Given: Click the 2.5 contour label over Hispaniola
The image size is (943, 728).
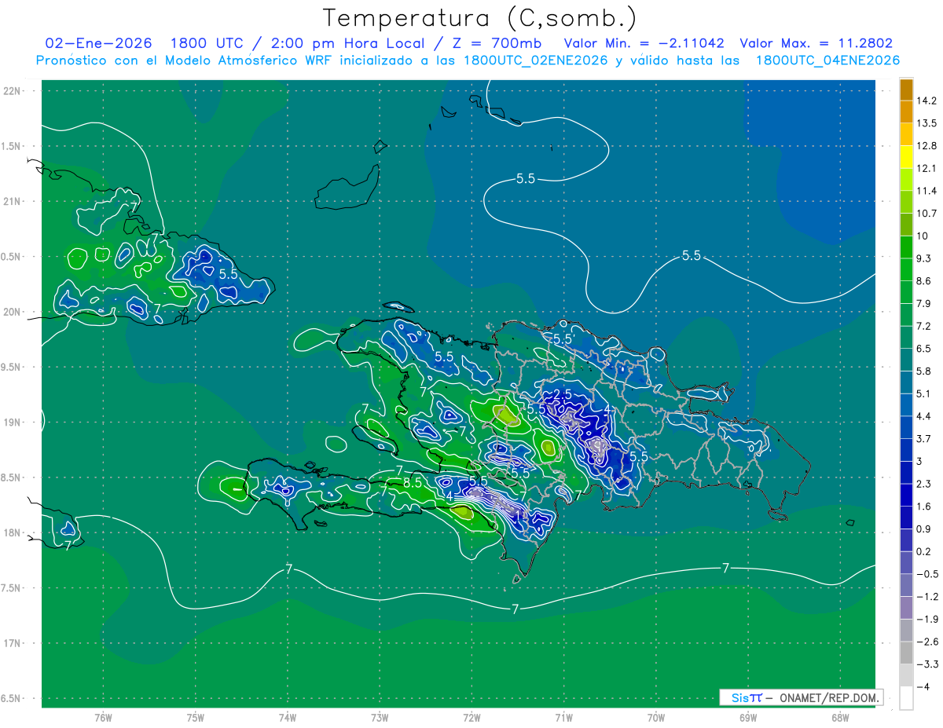Looking at the screenshot, I should point(563,393).
